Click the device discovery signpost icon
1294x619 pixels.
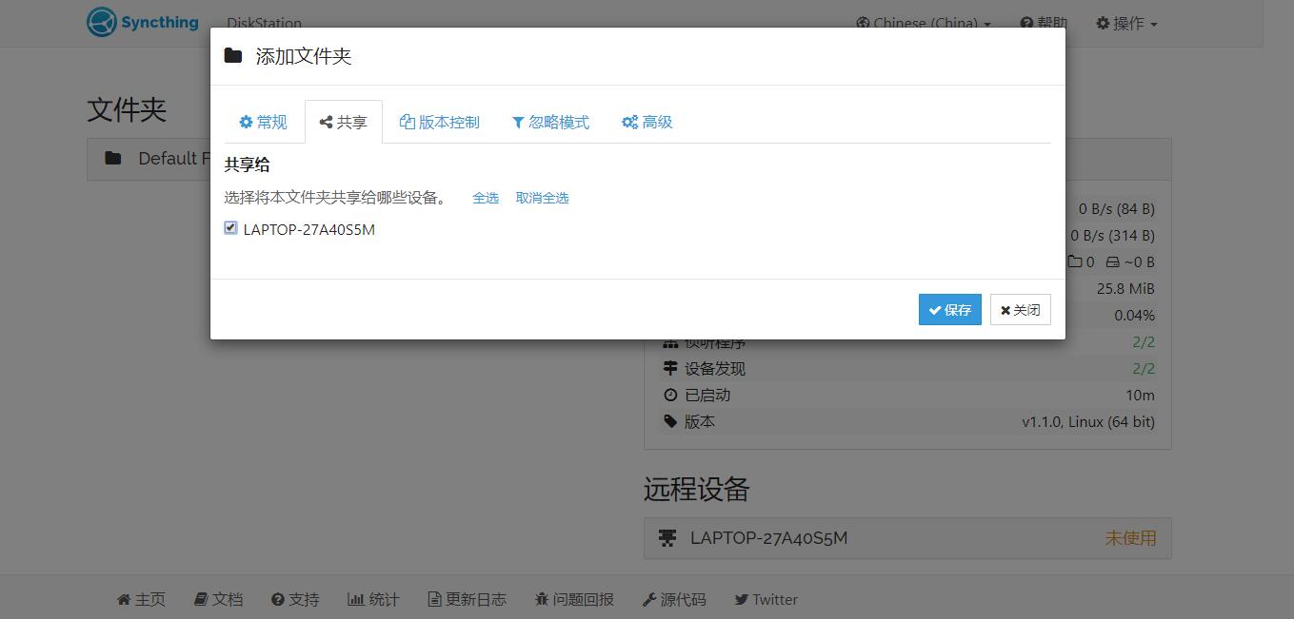pyautogui.click(x=670, y=368)
